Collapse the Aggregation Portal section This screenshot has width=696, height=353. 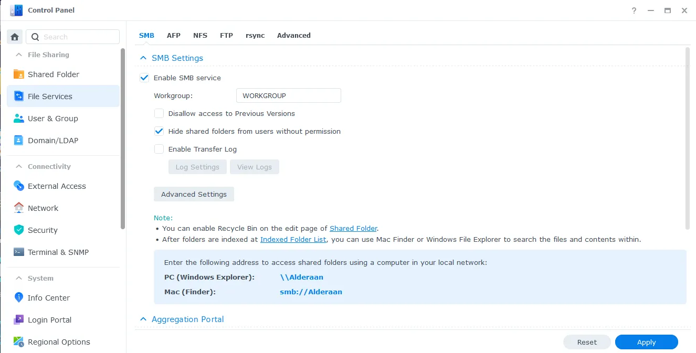click(143, 319)
